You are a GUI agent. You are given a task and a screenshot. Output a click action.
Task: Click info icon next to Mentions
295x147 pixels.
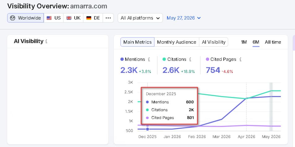[x=149, y=59]
